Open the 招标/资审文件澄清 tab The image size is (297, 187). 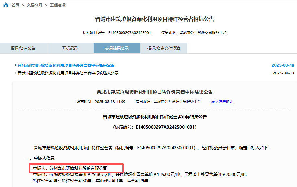[x=164, y=48]
